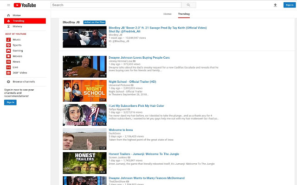
Task: Open the DuckSoss channel link
Action: click(x=115, y=134)
